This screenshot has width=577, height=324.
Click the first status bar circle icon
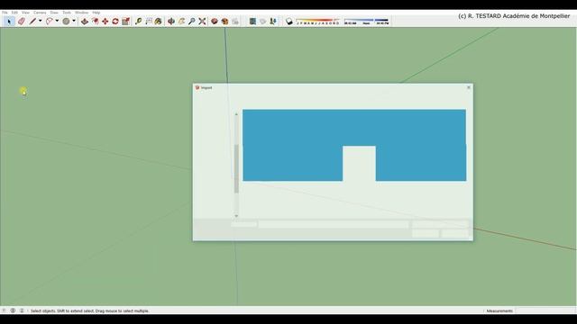click(x=4, y=310)
